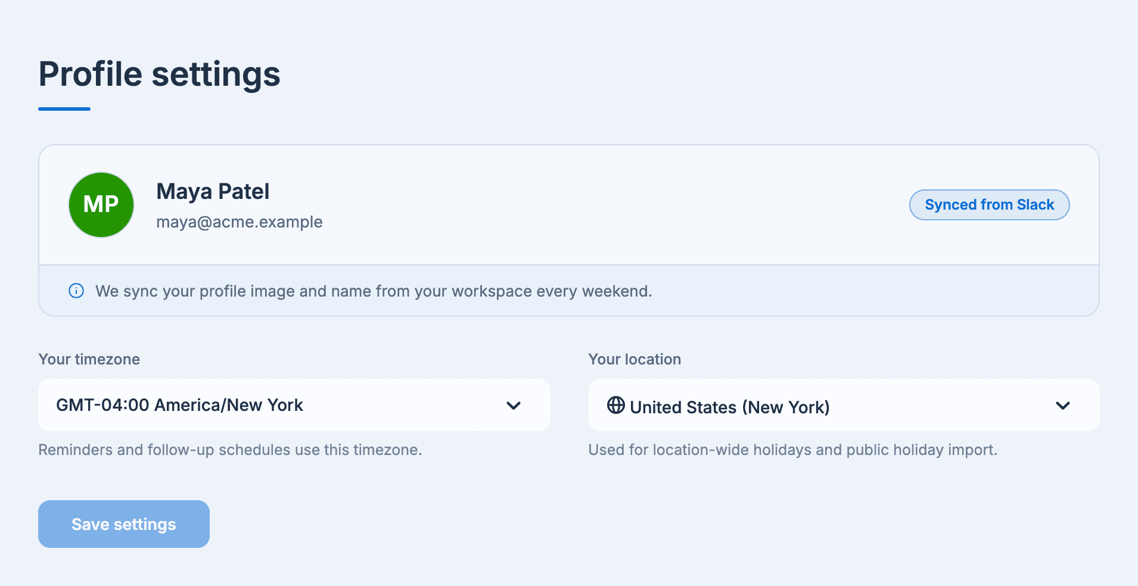
Task: Click the maya@acme.example email text
Action: 240,222
